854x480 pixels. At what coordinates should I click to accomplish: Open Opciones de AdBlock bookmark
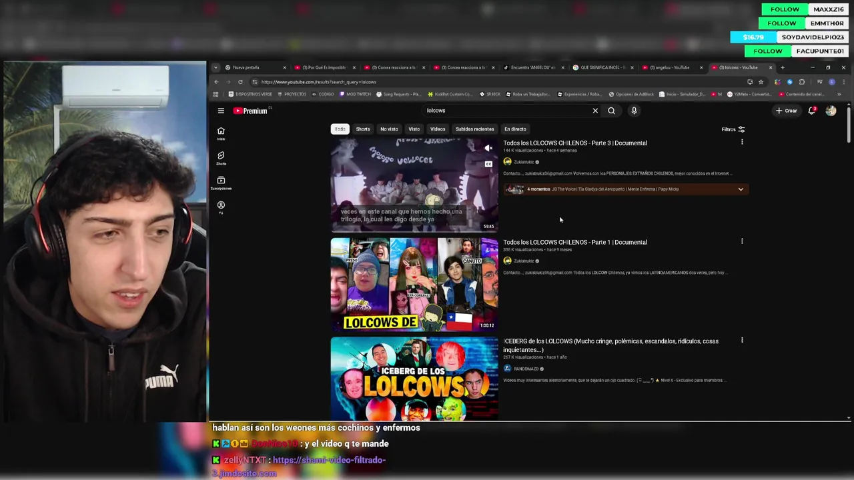tap(632, 94)
